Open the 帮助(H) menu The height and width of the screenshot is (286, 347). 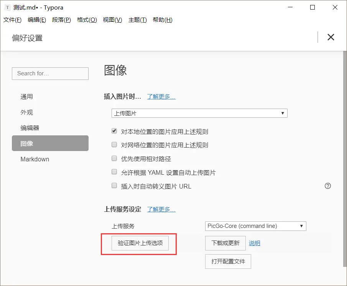point(163,20)
